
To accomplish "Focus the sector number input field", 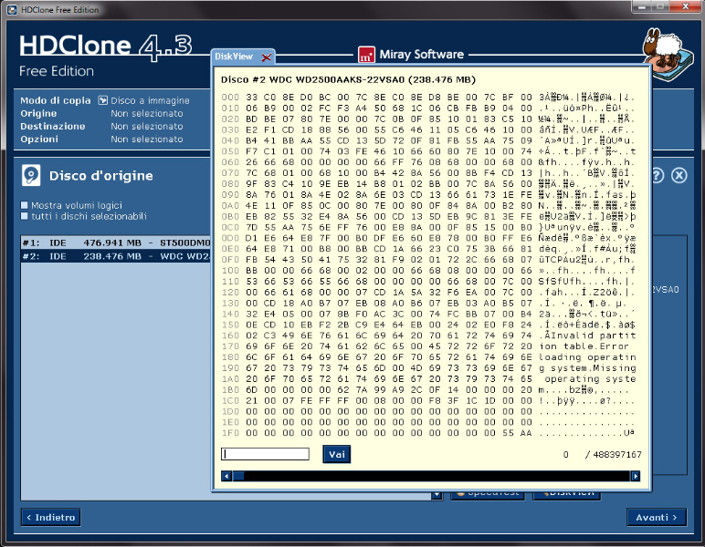I will [265, 454].
